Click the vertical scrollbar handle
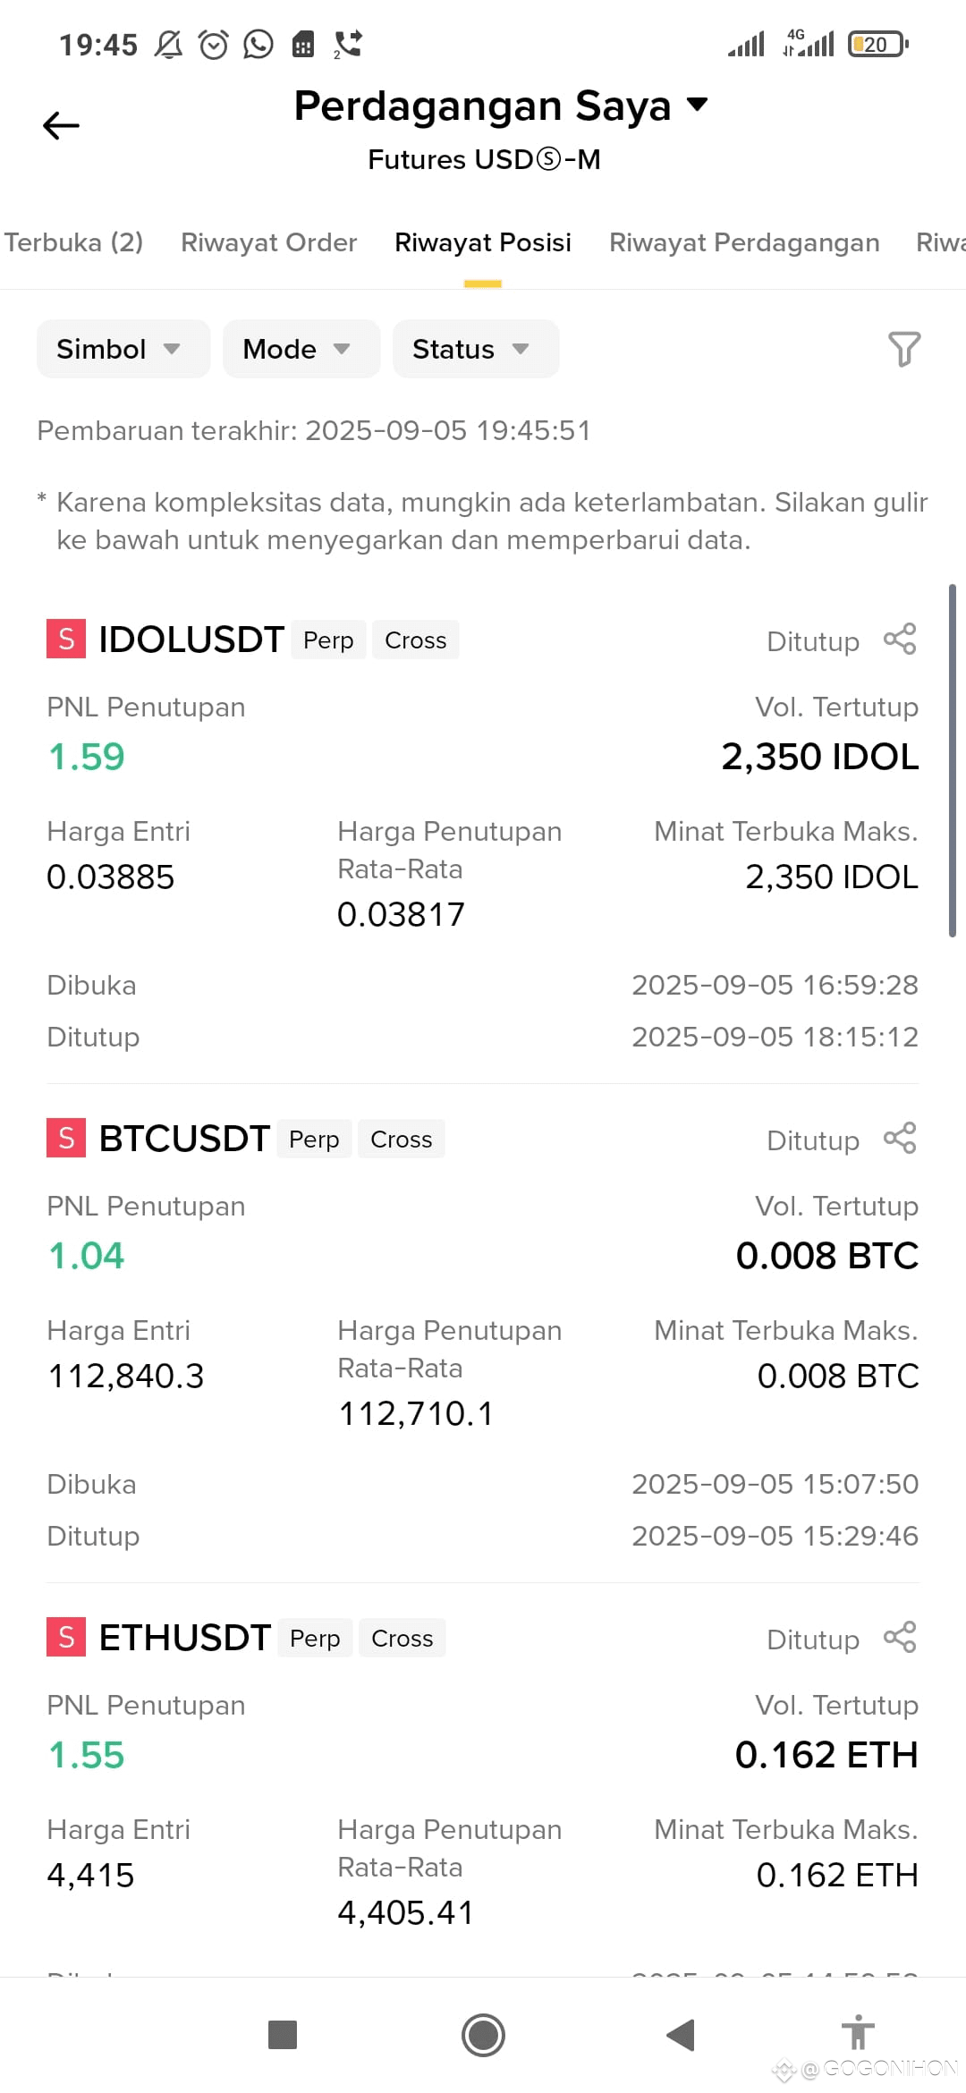This screenshot has width=966, height=2093. tap(953, 760)
